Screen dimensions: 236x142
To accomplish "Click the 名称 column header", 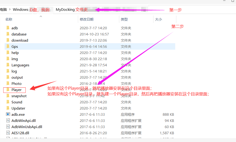I will coord(9,19).
